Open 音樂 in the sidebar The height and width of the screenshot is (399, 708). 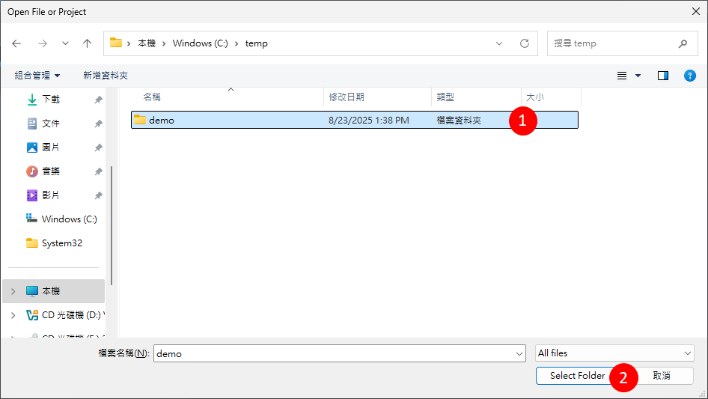[51, 171]
